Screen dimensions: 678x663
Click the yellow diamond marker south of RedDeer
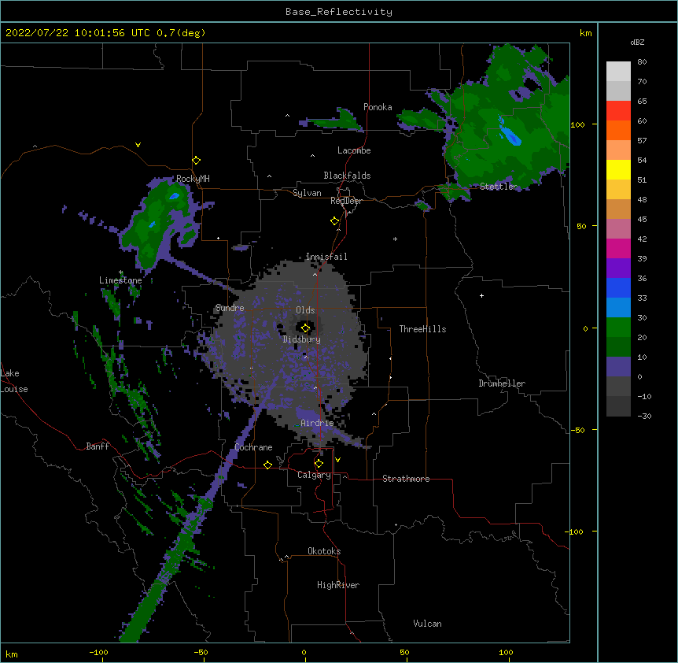pyautogui.click(x=335, y=221)
